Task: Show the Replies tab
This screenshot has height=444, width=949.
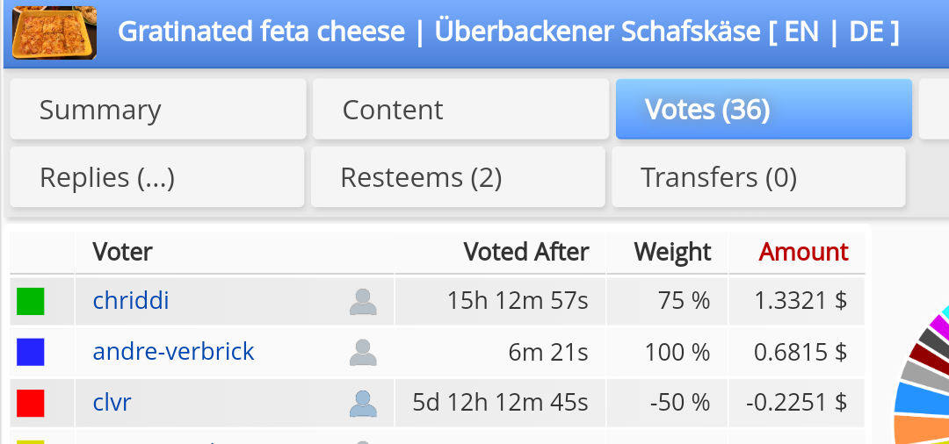Action: point(157,177)
